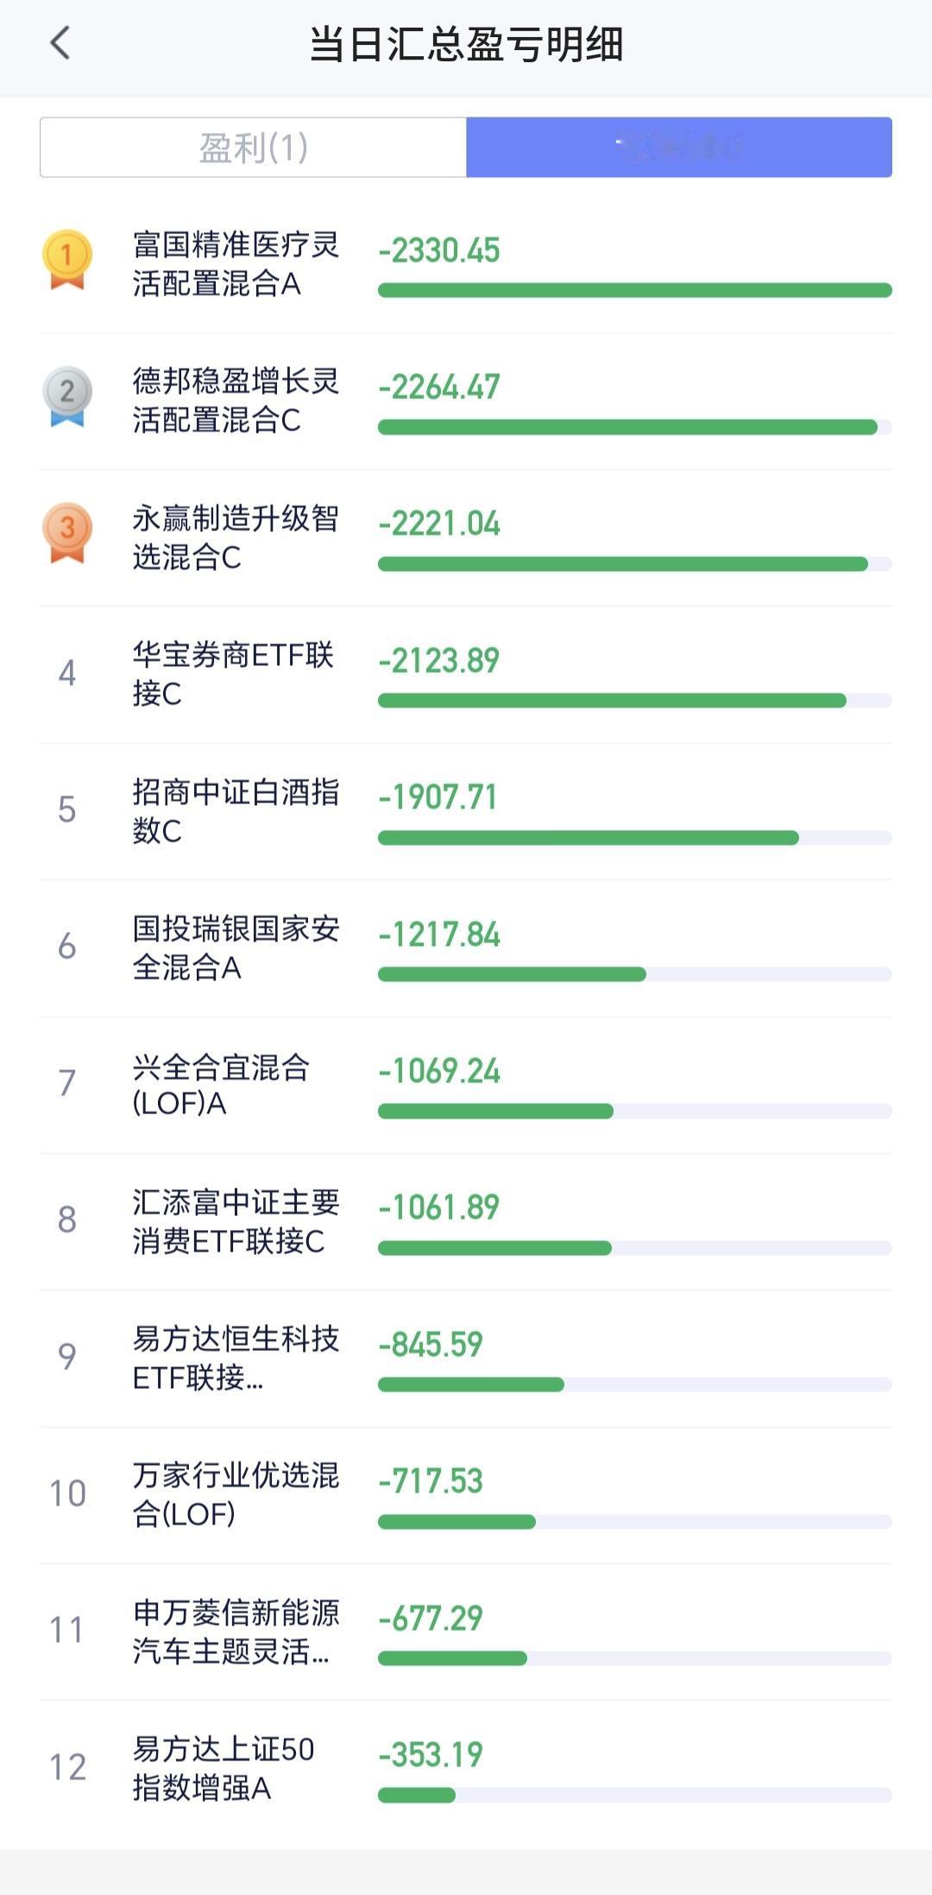Open 申万菱信新能源汽车主题 fund
Viewport: 932px width, 1895px height.
click(x=466, y=1632)
